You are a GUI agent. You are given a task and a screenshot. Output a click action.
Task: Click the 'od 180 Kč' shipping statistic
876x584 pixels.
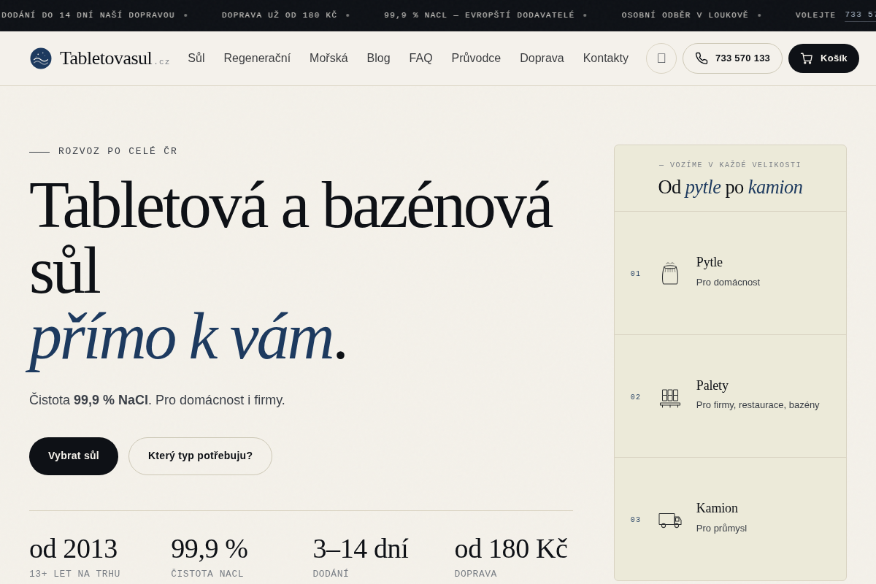tap(511, 549)
